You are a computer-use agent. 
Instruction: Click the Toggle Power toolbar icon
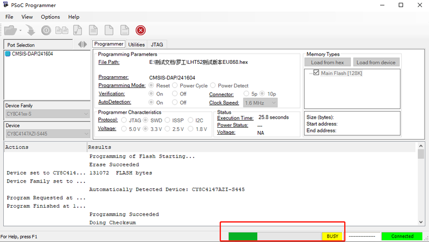pos(46,30)
